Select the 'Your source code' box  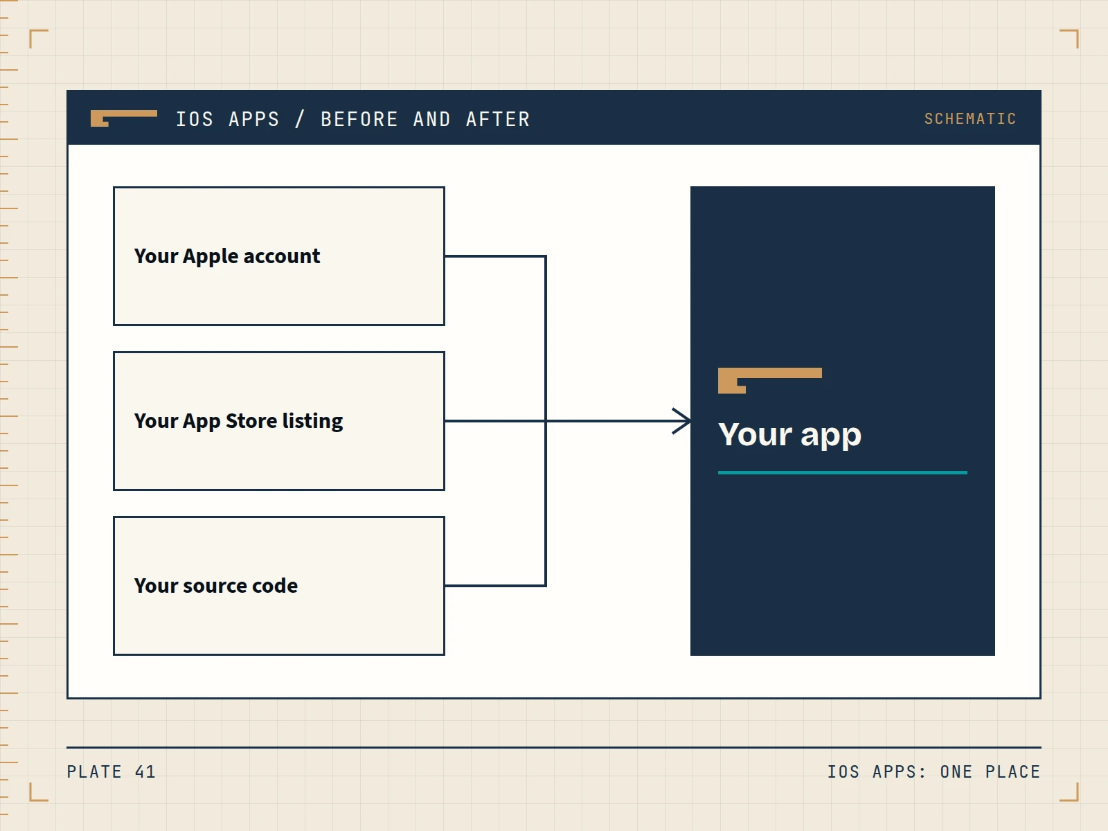pyautogui.click(x=279, y=586)
